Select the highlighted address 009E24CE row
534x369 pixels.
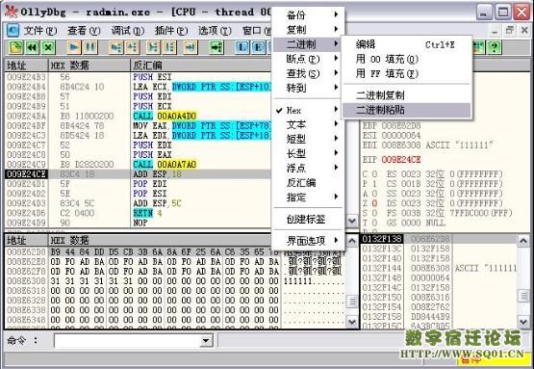coord(139,174)
